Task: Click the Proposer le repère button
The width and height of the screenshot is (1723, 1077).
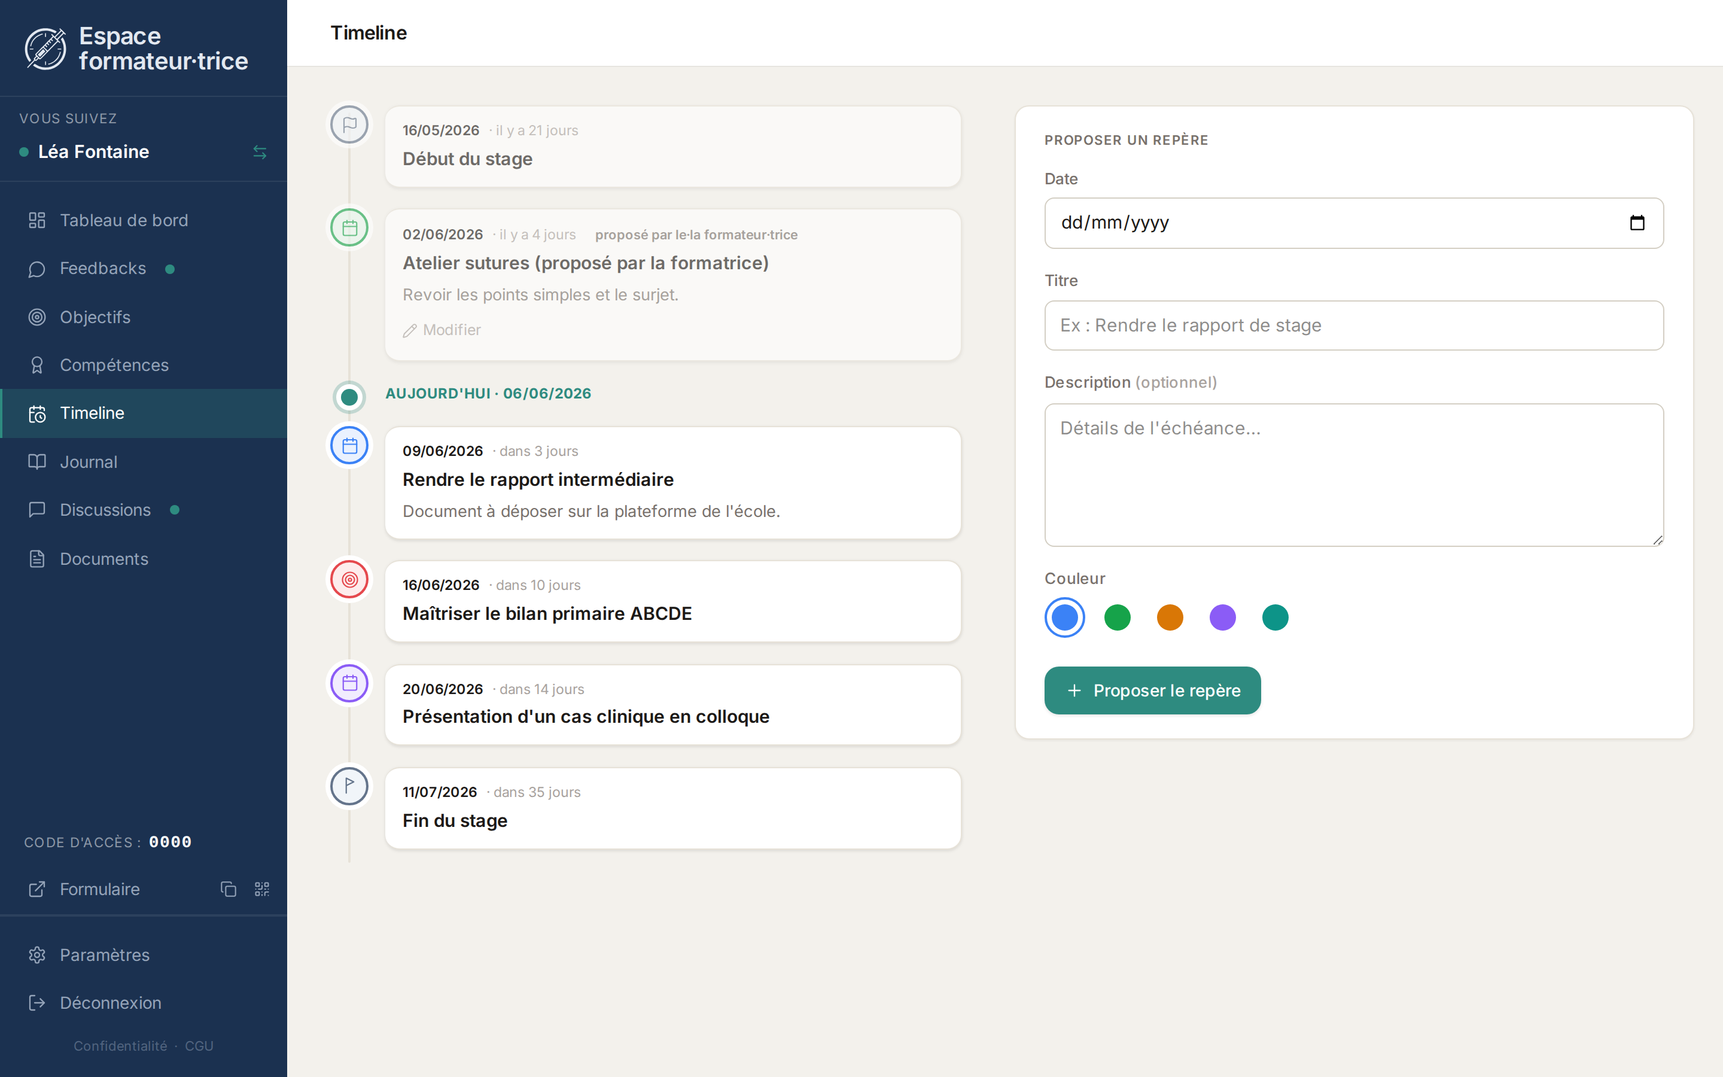Action: pos(1152,690)
